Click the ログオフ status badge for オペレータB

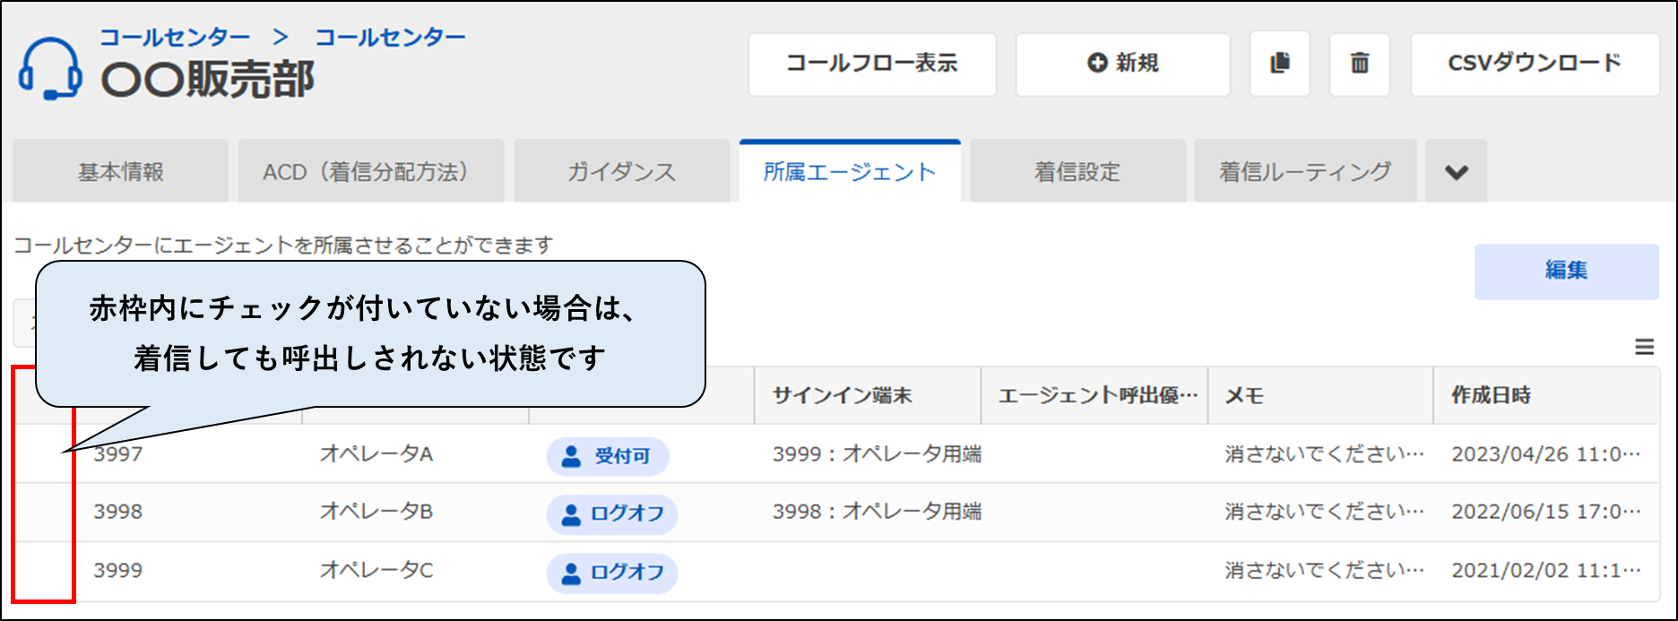[x=611, y=514]
